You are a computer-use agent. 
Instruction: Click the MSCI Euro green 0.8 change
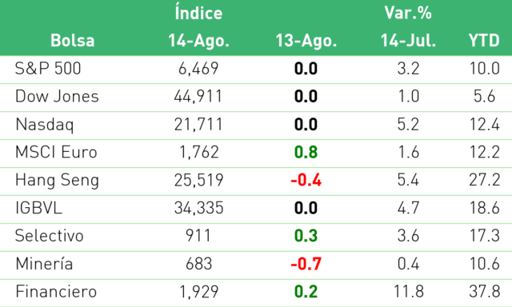306,153
